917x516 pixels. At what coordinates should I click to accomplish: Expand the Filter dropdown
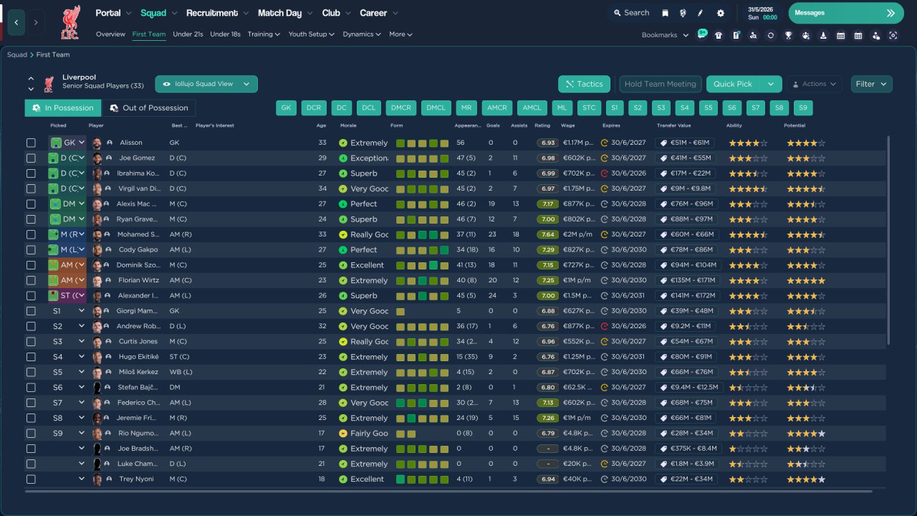point(871,84)
